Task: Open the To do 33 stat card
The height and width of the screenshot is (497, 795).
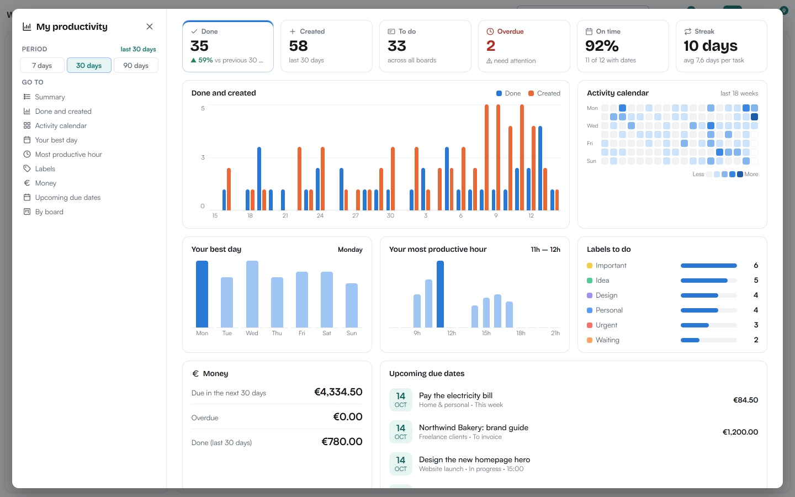Action: click(x=425, y=46)
